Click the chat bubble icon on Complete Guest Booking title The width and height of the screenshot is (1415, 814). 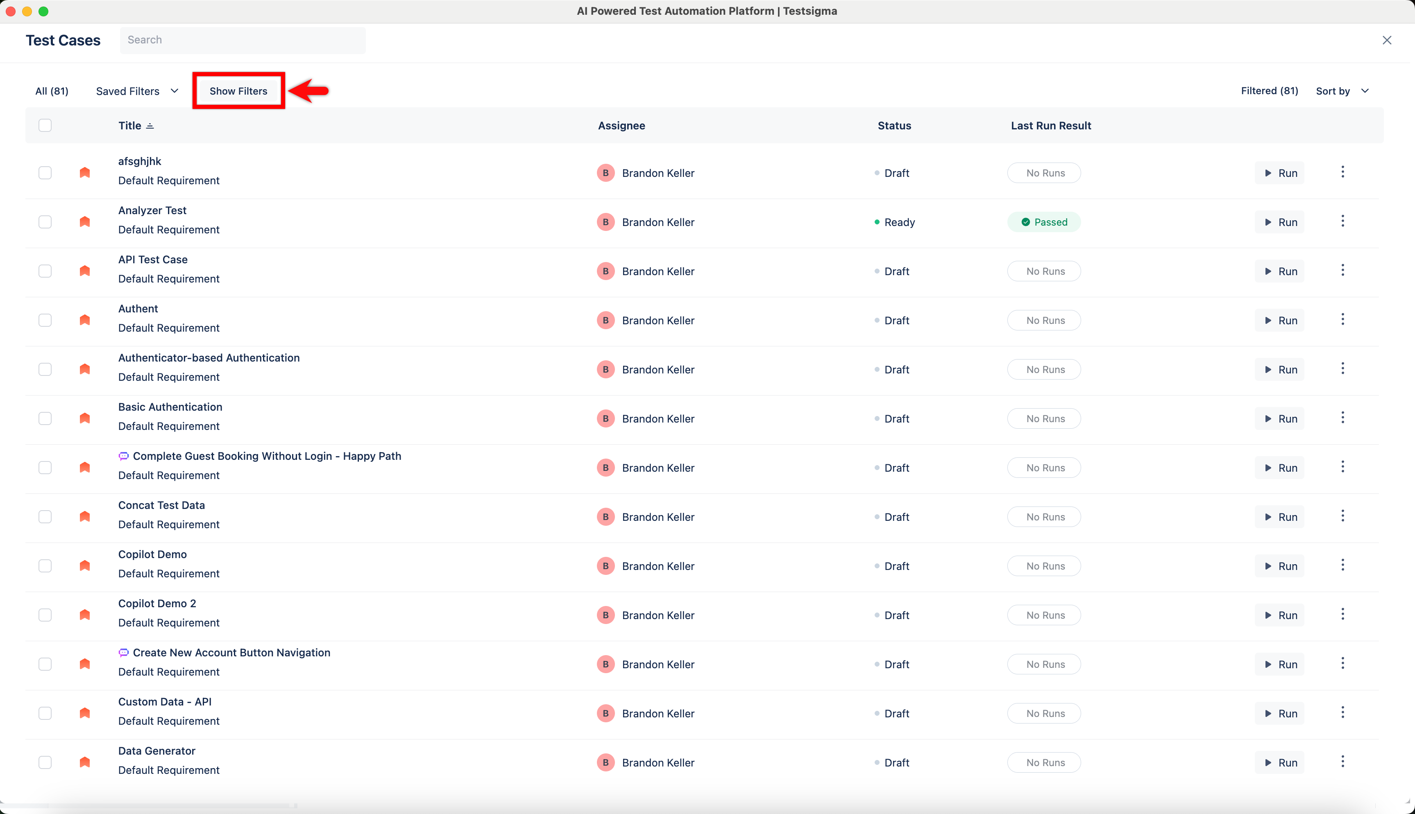point(123,456)
